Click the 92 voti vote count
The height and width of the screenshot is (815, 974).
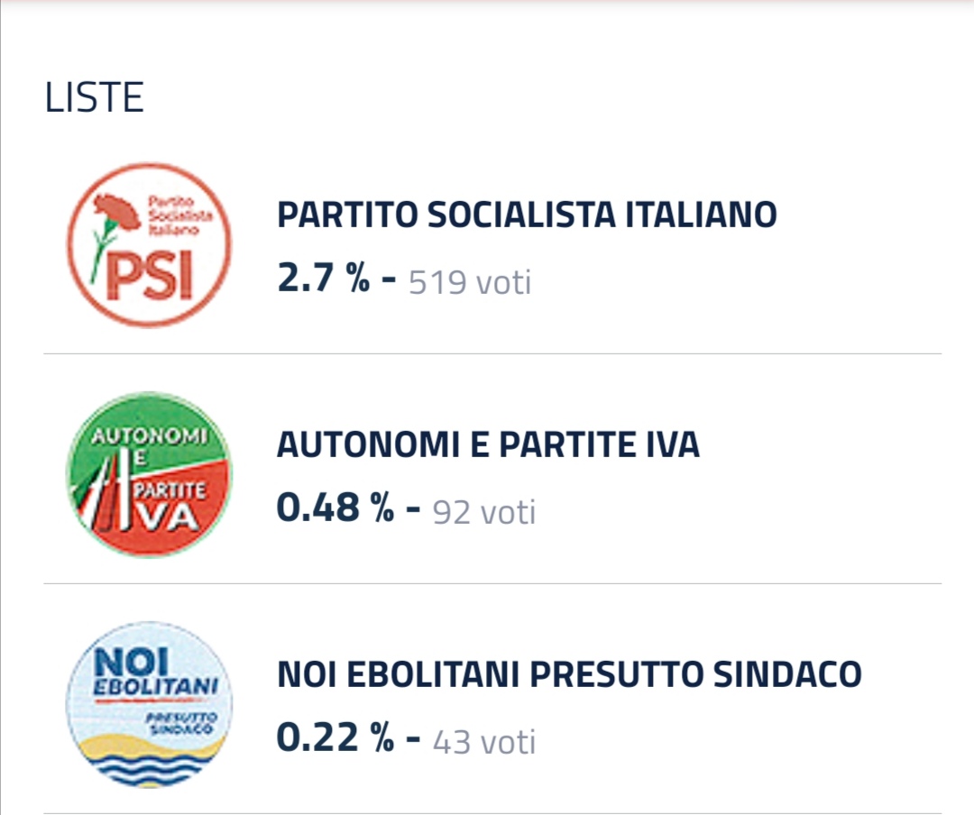click(x=484, y=512)
